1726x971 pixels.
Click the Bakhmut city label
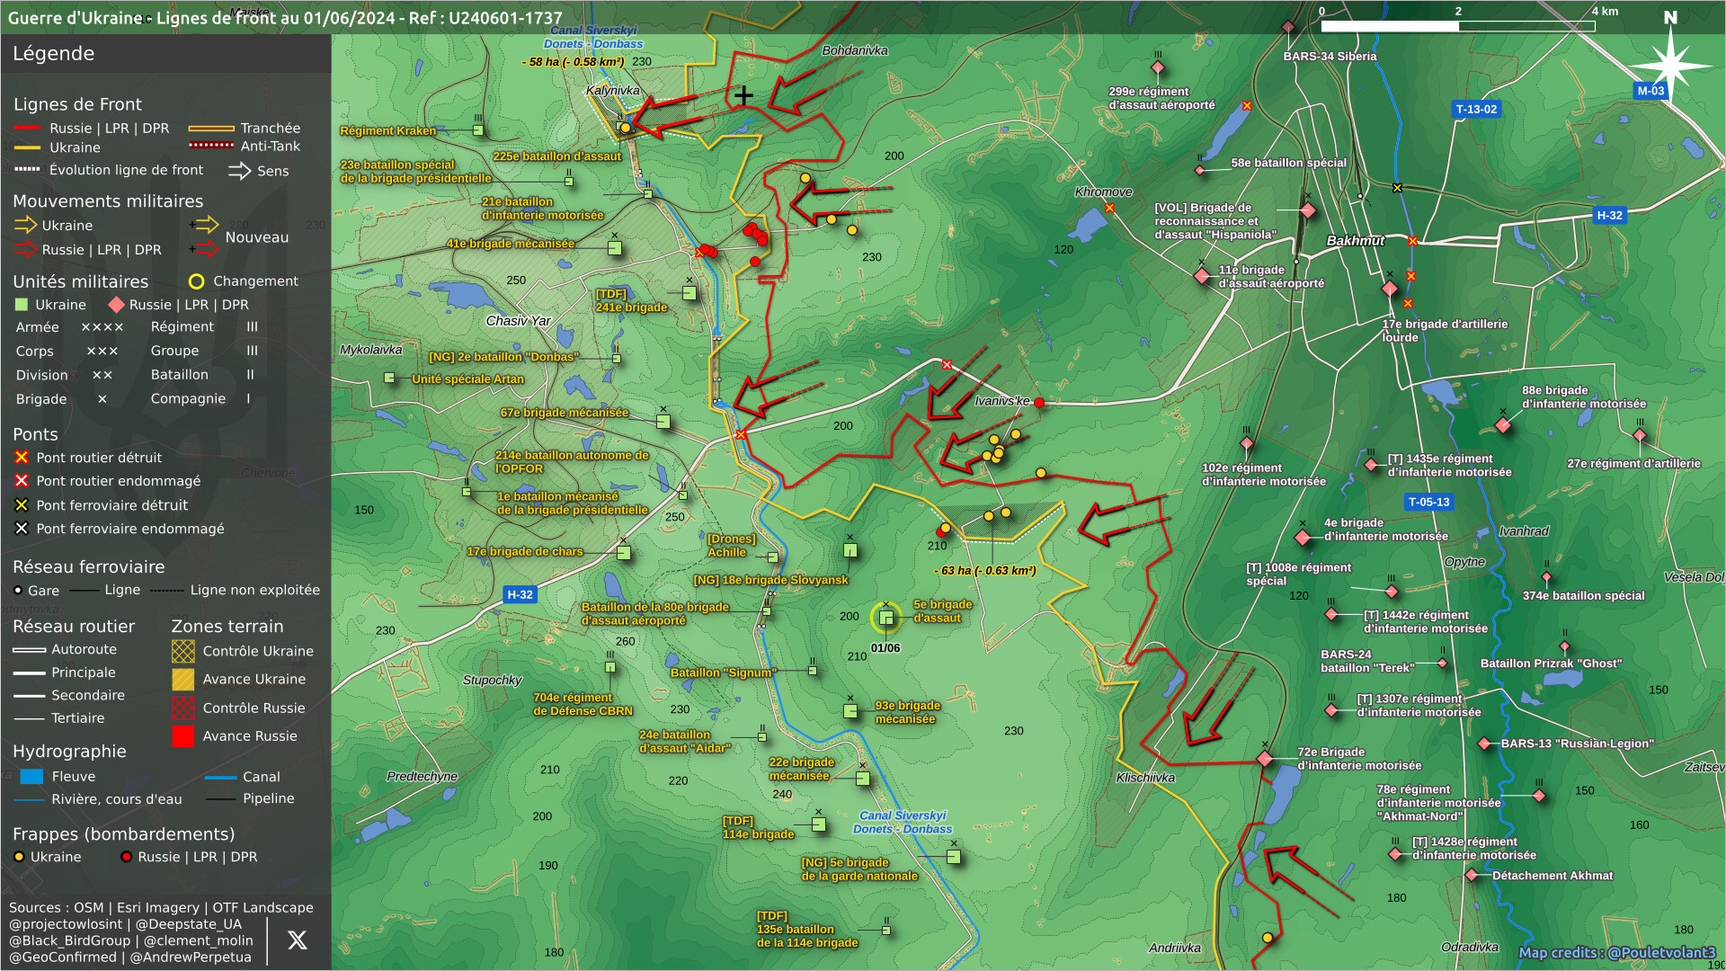[1355, 241]
